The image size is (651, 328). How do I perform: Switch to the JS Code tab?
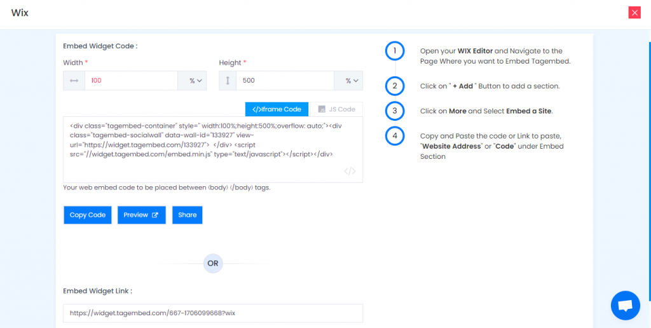[337, 109]
